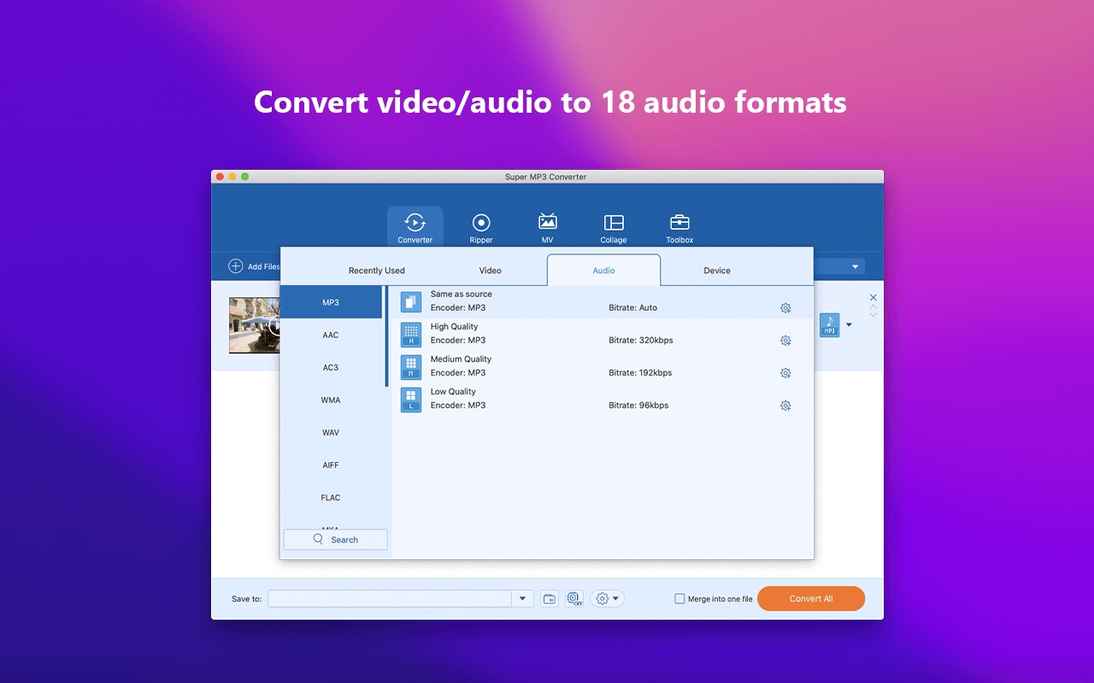Open the Save to path dropdown arrow

point(523,599)
